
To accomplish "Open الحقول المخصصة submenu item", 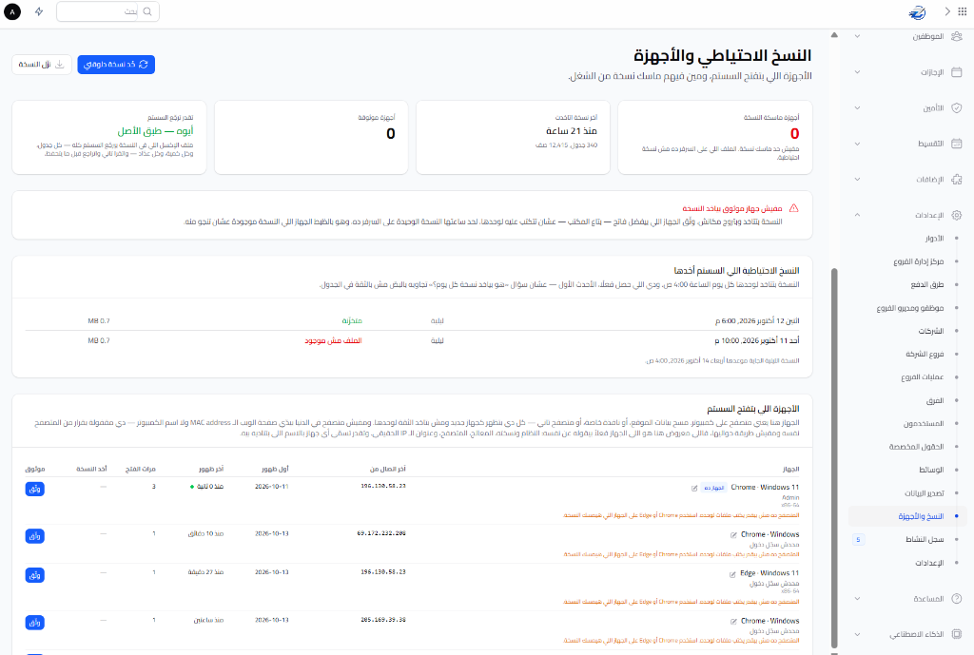I will pyautogui.click(x=916, y=447).
